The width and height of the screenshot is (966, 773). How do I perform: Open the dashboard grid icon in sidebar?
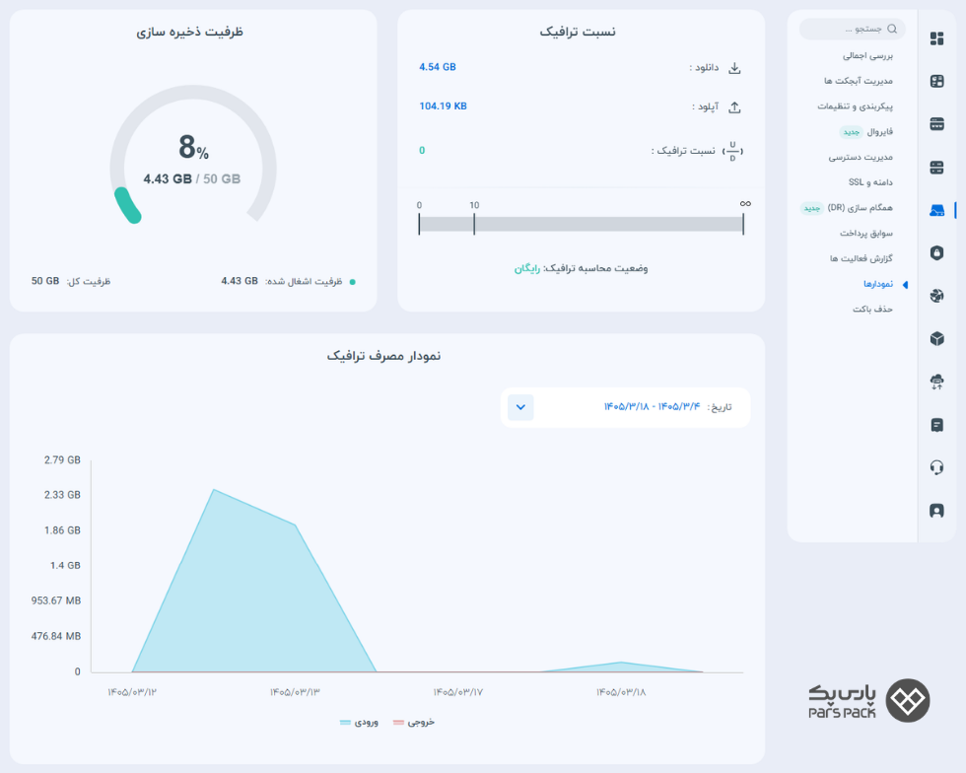[x=936, y=38]
